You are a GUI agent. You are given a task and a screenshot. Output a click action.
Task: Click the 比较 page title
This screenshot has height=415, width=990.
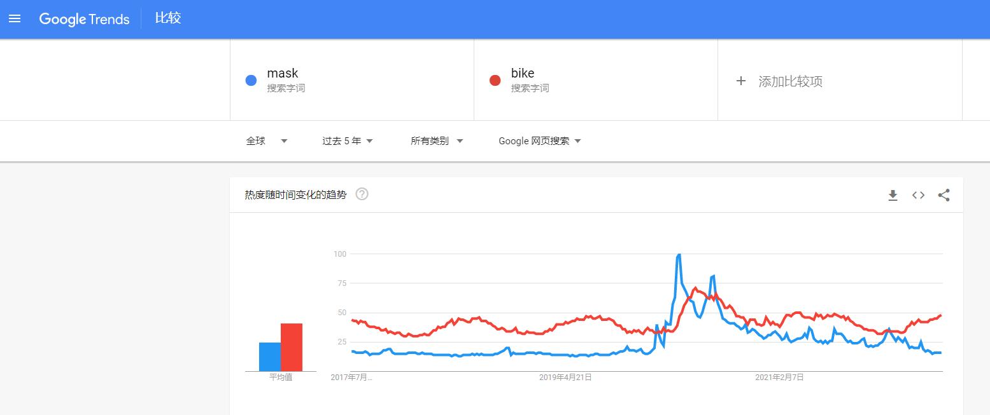(x=168, y=18)
